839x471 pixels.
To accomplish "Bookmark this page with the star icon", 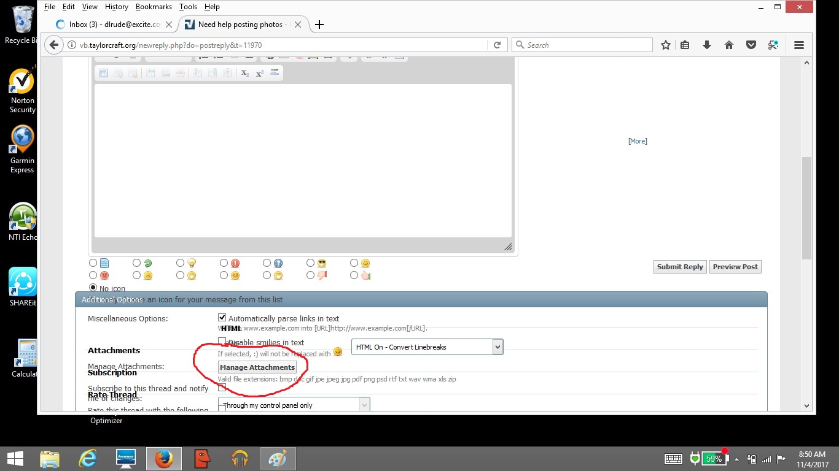I will 666,45.
